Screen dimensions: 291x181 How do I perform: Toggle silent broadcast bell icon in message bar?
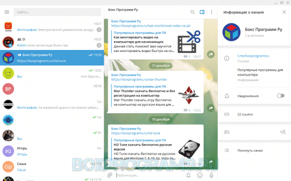(x=188, y=175)
